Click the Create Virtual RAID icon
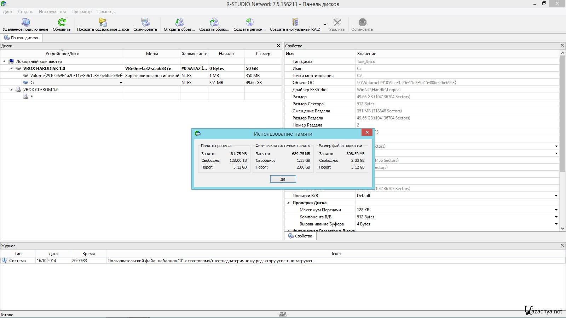Image resolution: width=566 pixels, height=318 pixels. (x=295, y=23)
